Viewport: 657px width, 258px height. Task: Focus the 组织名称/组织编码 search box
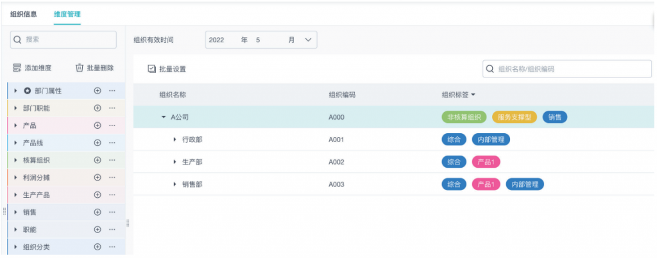pos(567,69)
